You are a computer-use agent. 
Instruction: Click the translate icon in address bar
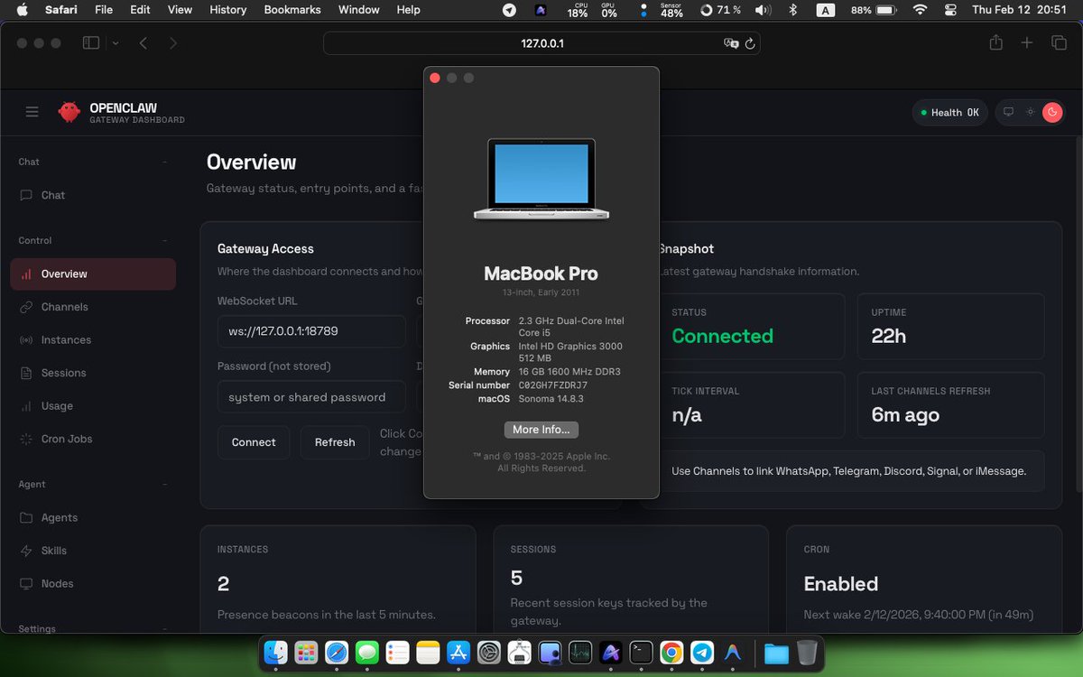click(x=731, y=43)
